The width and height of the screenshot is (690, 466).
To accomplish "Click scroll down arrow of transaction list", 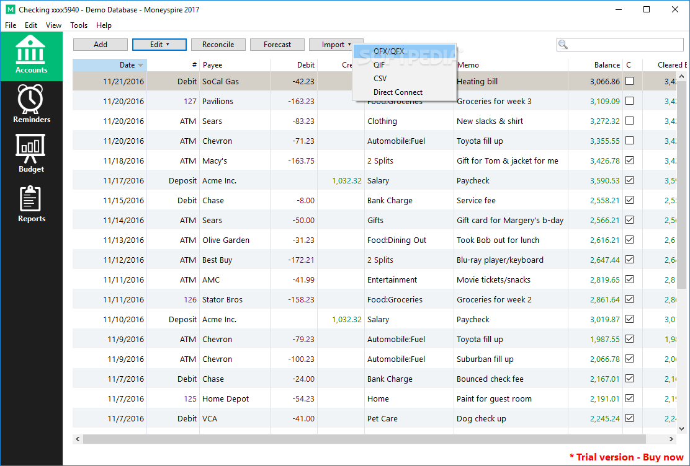I will 682,429.
